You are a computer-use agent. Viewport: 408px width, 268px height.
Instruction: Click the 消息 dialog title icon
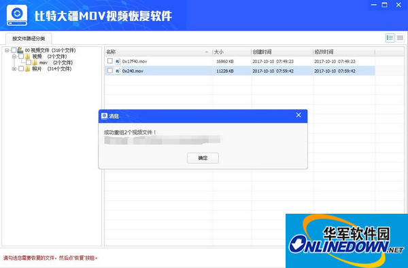pyautogui.click(x=104, y=116)
